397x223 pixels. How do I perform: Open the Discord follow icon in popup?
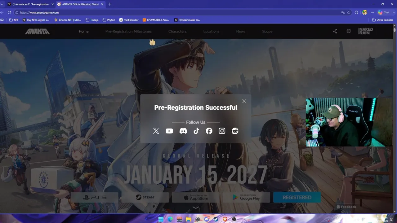[183, 131]
